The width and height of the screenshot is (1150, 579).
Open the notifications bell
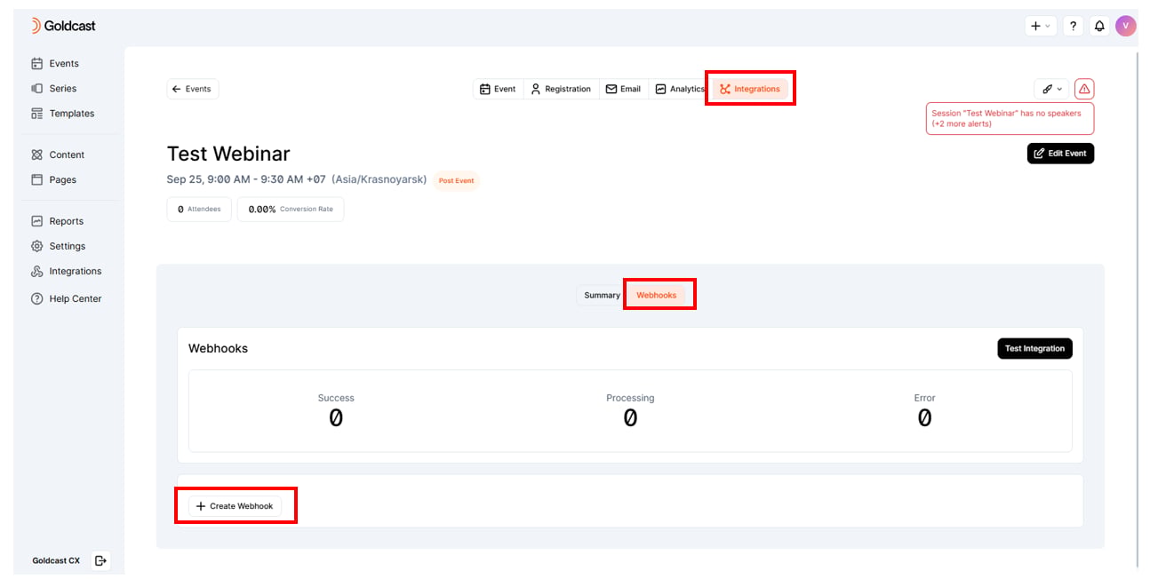(1099, 26)
